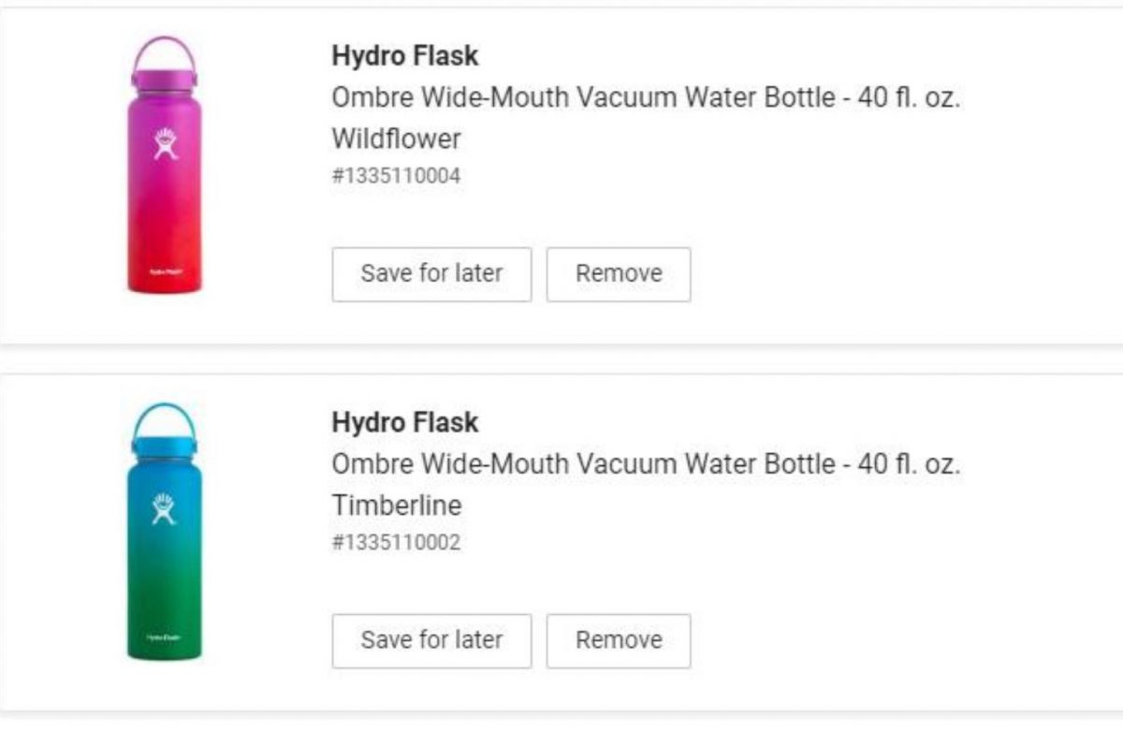Remove the Timberline bottle from cart
The height and width of the screenshot is (732, 1123).
click(x=619, y=641)
